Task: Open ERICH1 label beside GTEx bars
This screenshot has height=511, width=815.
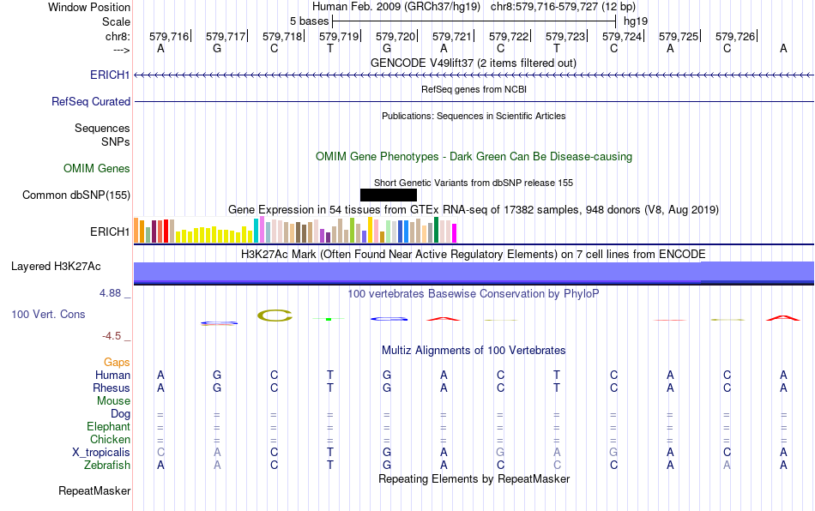Action: (110, 231)
